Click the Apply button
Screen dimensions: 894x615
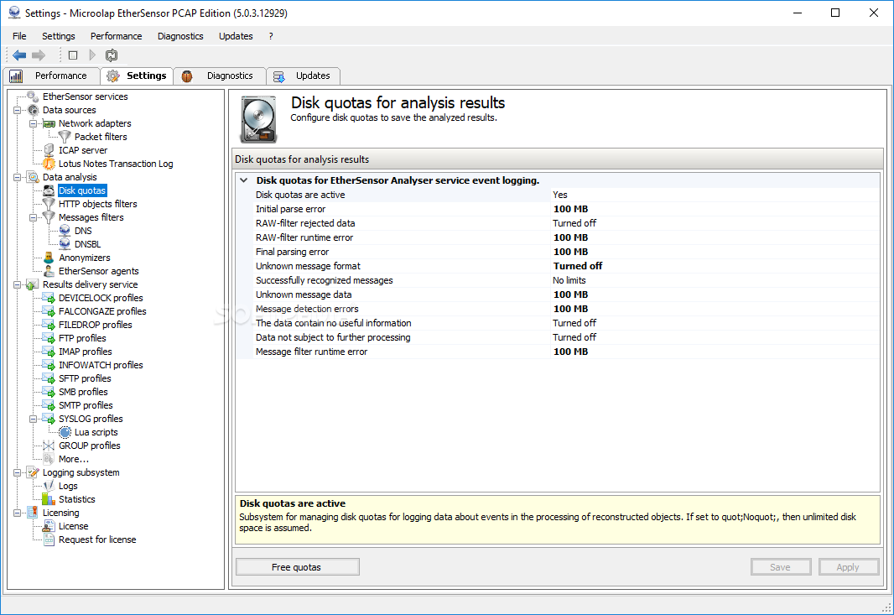click(x=848, y=567)
